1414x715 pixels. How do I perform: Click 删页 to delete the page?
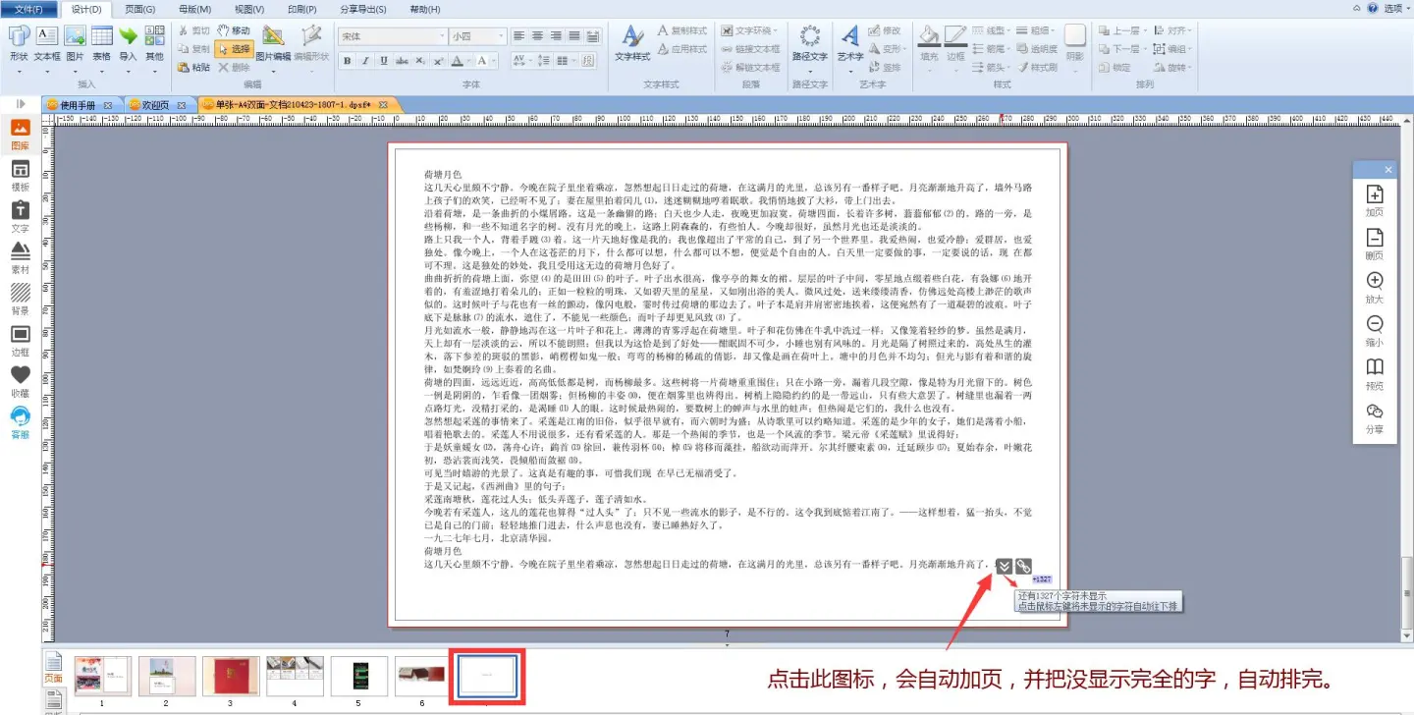(1375, 244)
